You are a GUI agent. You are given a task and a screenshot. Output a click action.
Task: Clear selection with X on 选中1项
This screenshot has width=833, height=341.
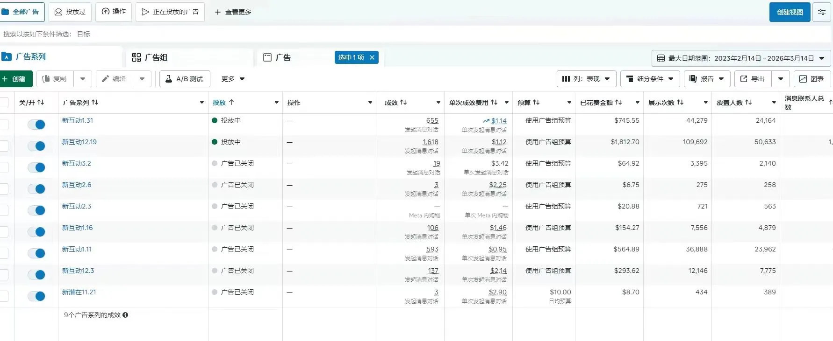(372, 57)
